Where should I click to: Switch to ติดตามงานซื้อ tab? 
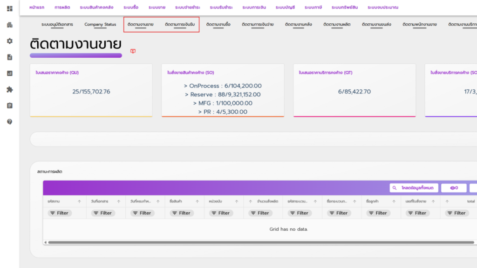coord(218,24)
